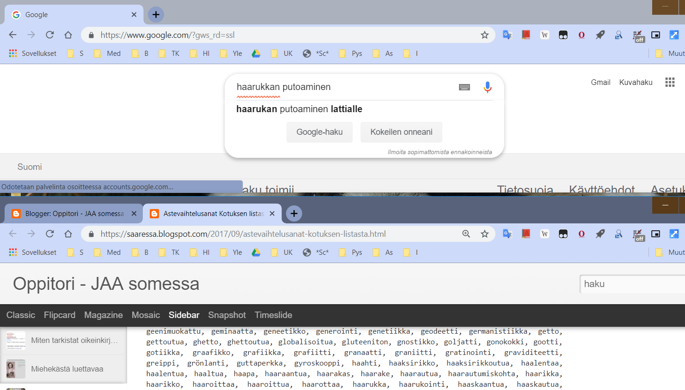
Task: Open B bookmark folder in bottom window
Action: [x=141, y=252]
